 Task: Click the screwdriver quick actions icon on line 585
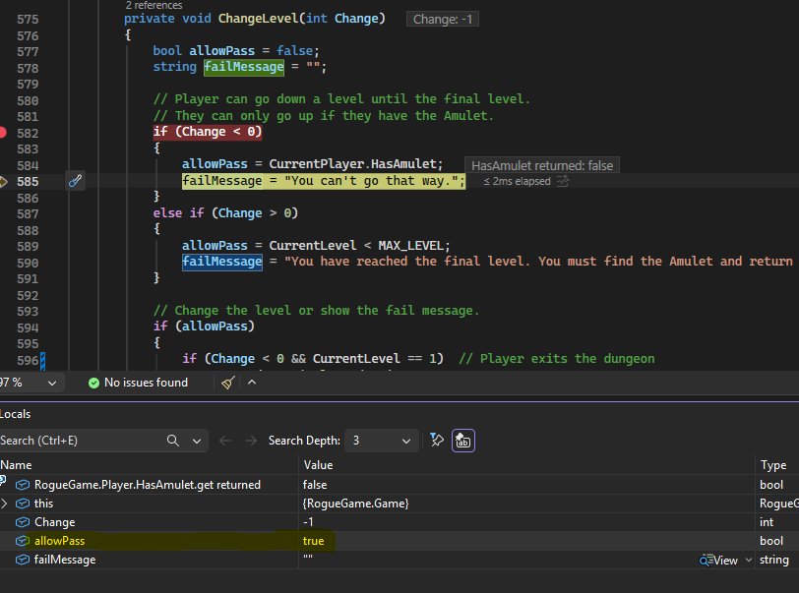pyautogui.click(x=75, y=181)
